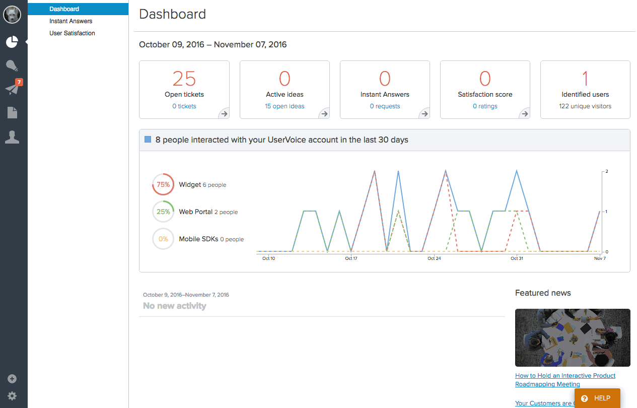Viewport: 637px width, 408px height.
Task: Click the orange HELP button
Action: tap(597, 398)
